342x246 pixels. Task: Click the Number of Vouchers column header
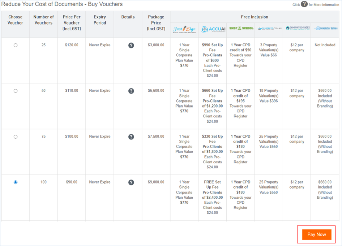click(x=43, y=20)
